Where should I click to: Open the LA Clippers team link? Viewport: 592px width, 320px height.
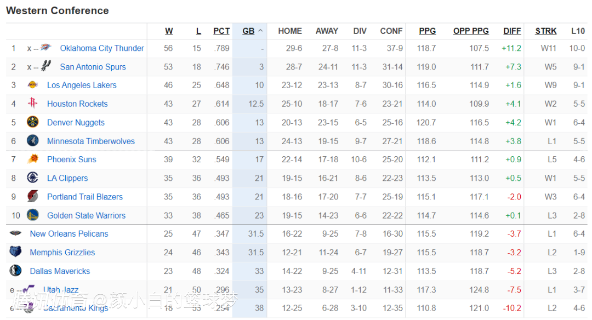(67, 178)
